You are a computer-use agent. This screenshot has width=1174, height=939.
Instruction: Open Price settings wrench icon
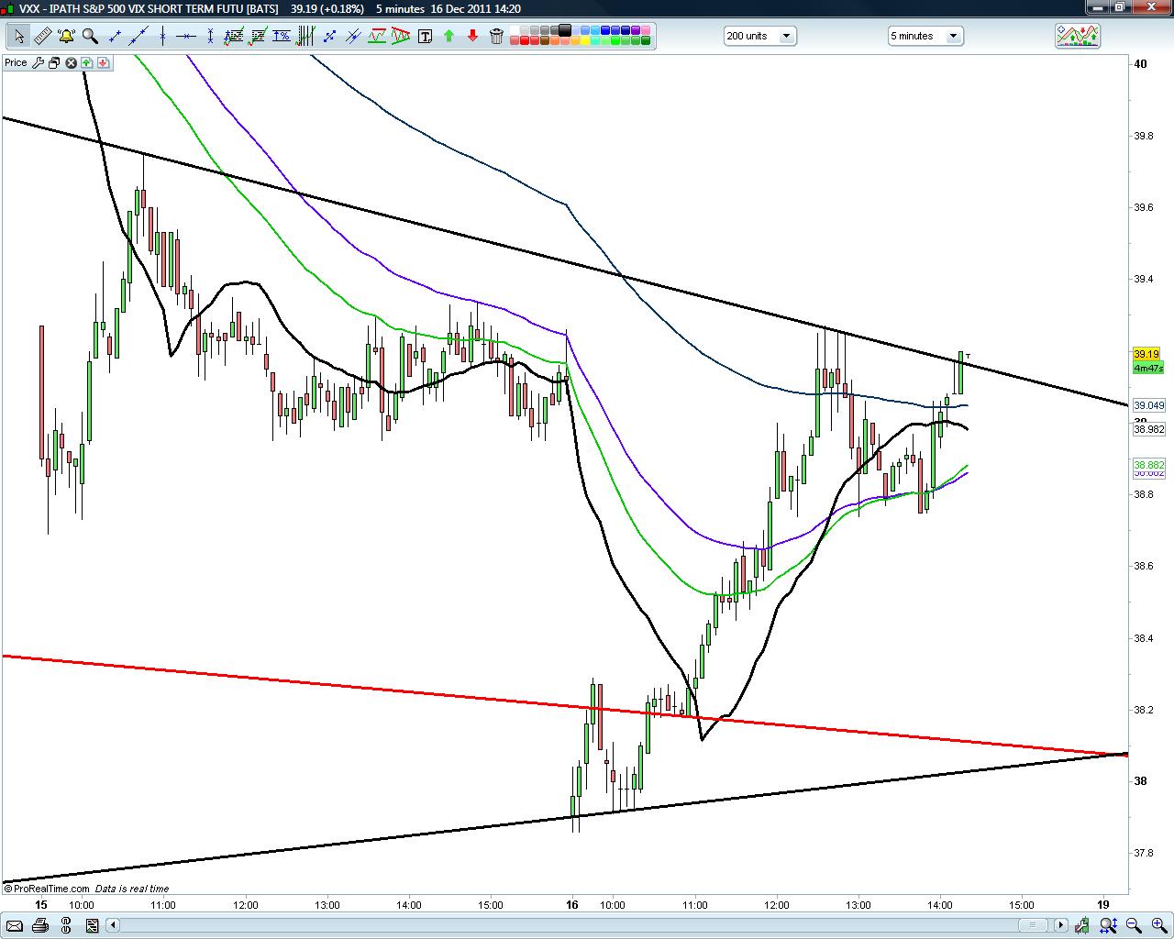(x=38, y=62)
